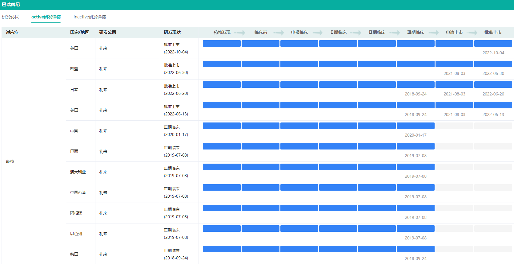This screenshot has width=514, height=264.
Task: Click 礼来 company in the 英国 row
Action: coord(103,49)
